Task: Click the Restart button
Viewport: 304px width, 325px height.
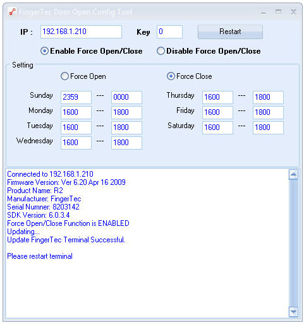Action: pos(230,32)
